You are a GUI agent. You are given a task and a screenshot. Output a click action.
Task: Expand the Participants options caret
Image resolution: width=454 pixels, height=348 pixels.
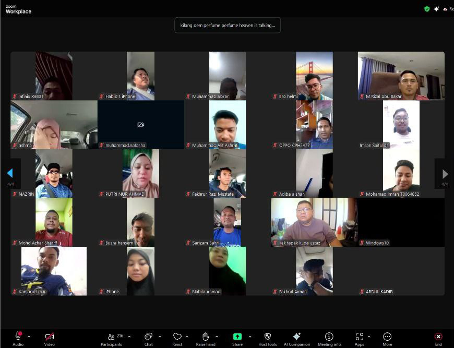point(129,337)
